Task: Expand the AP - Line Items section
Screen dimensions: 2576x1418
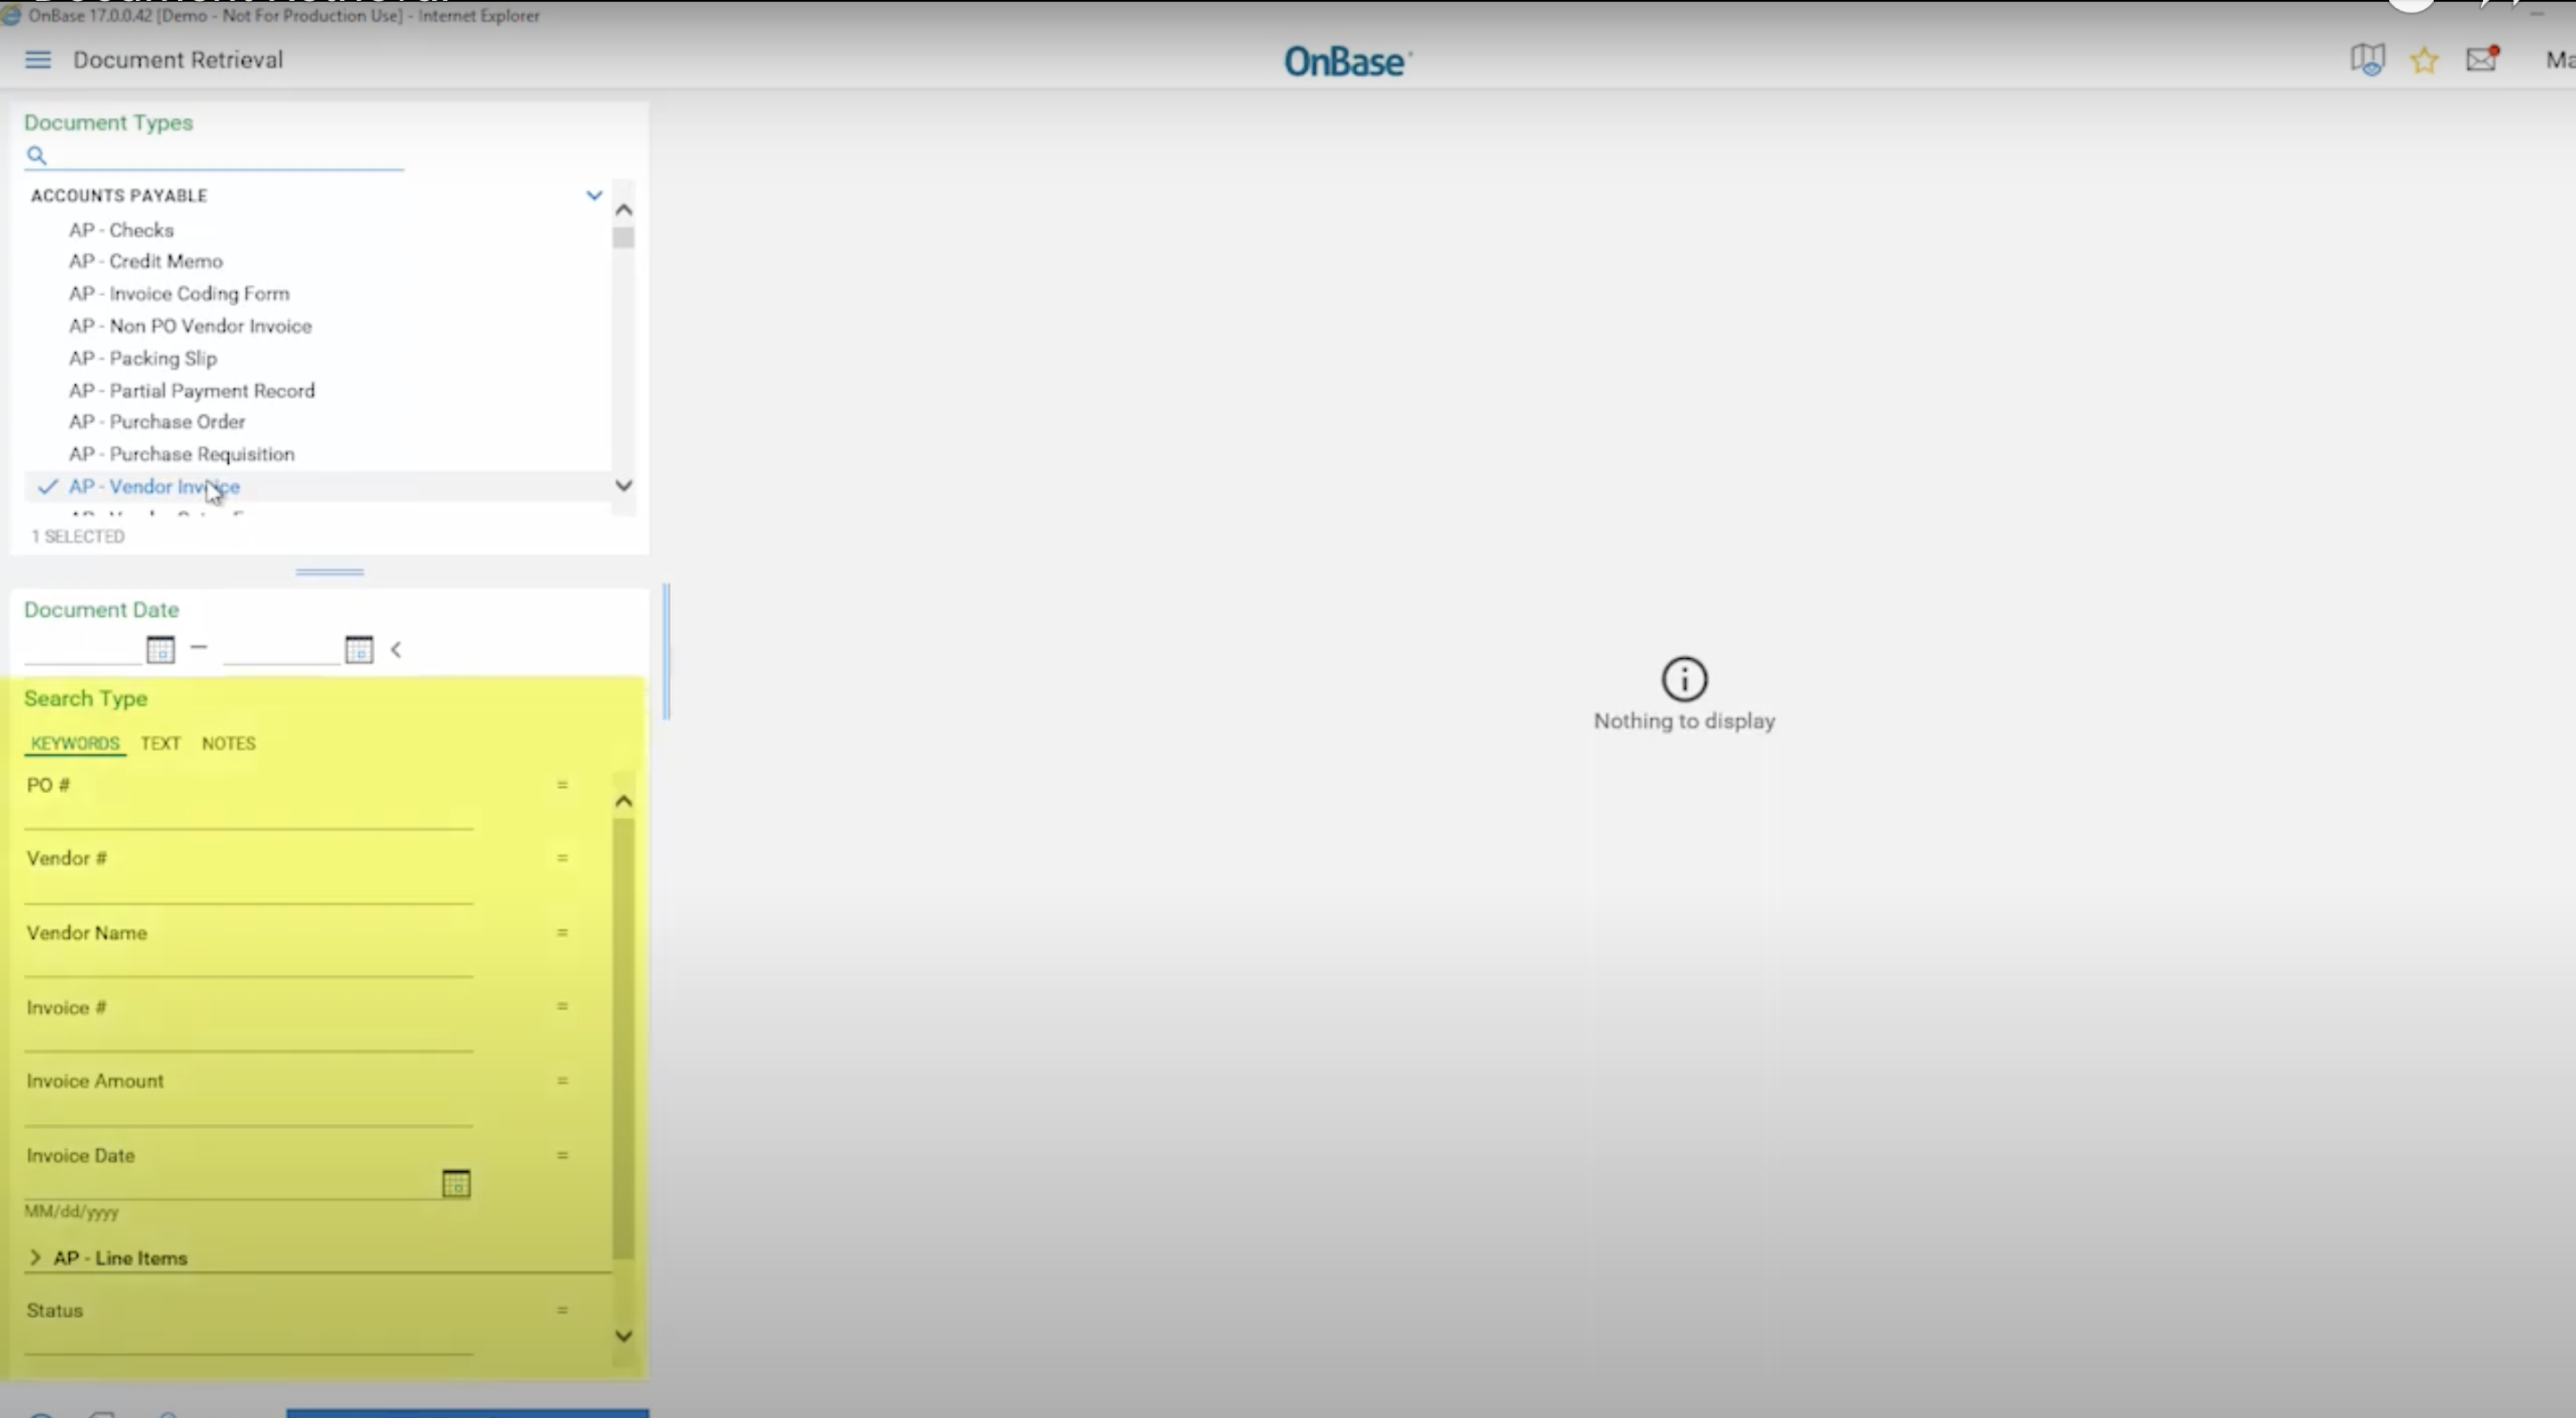Action: [x=37, y=1257]
